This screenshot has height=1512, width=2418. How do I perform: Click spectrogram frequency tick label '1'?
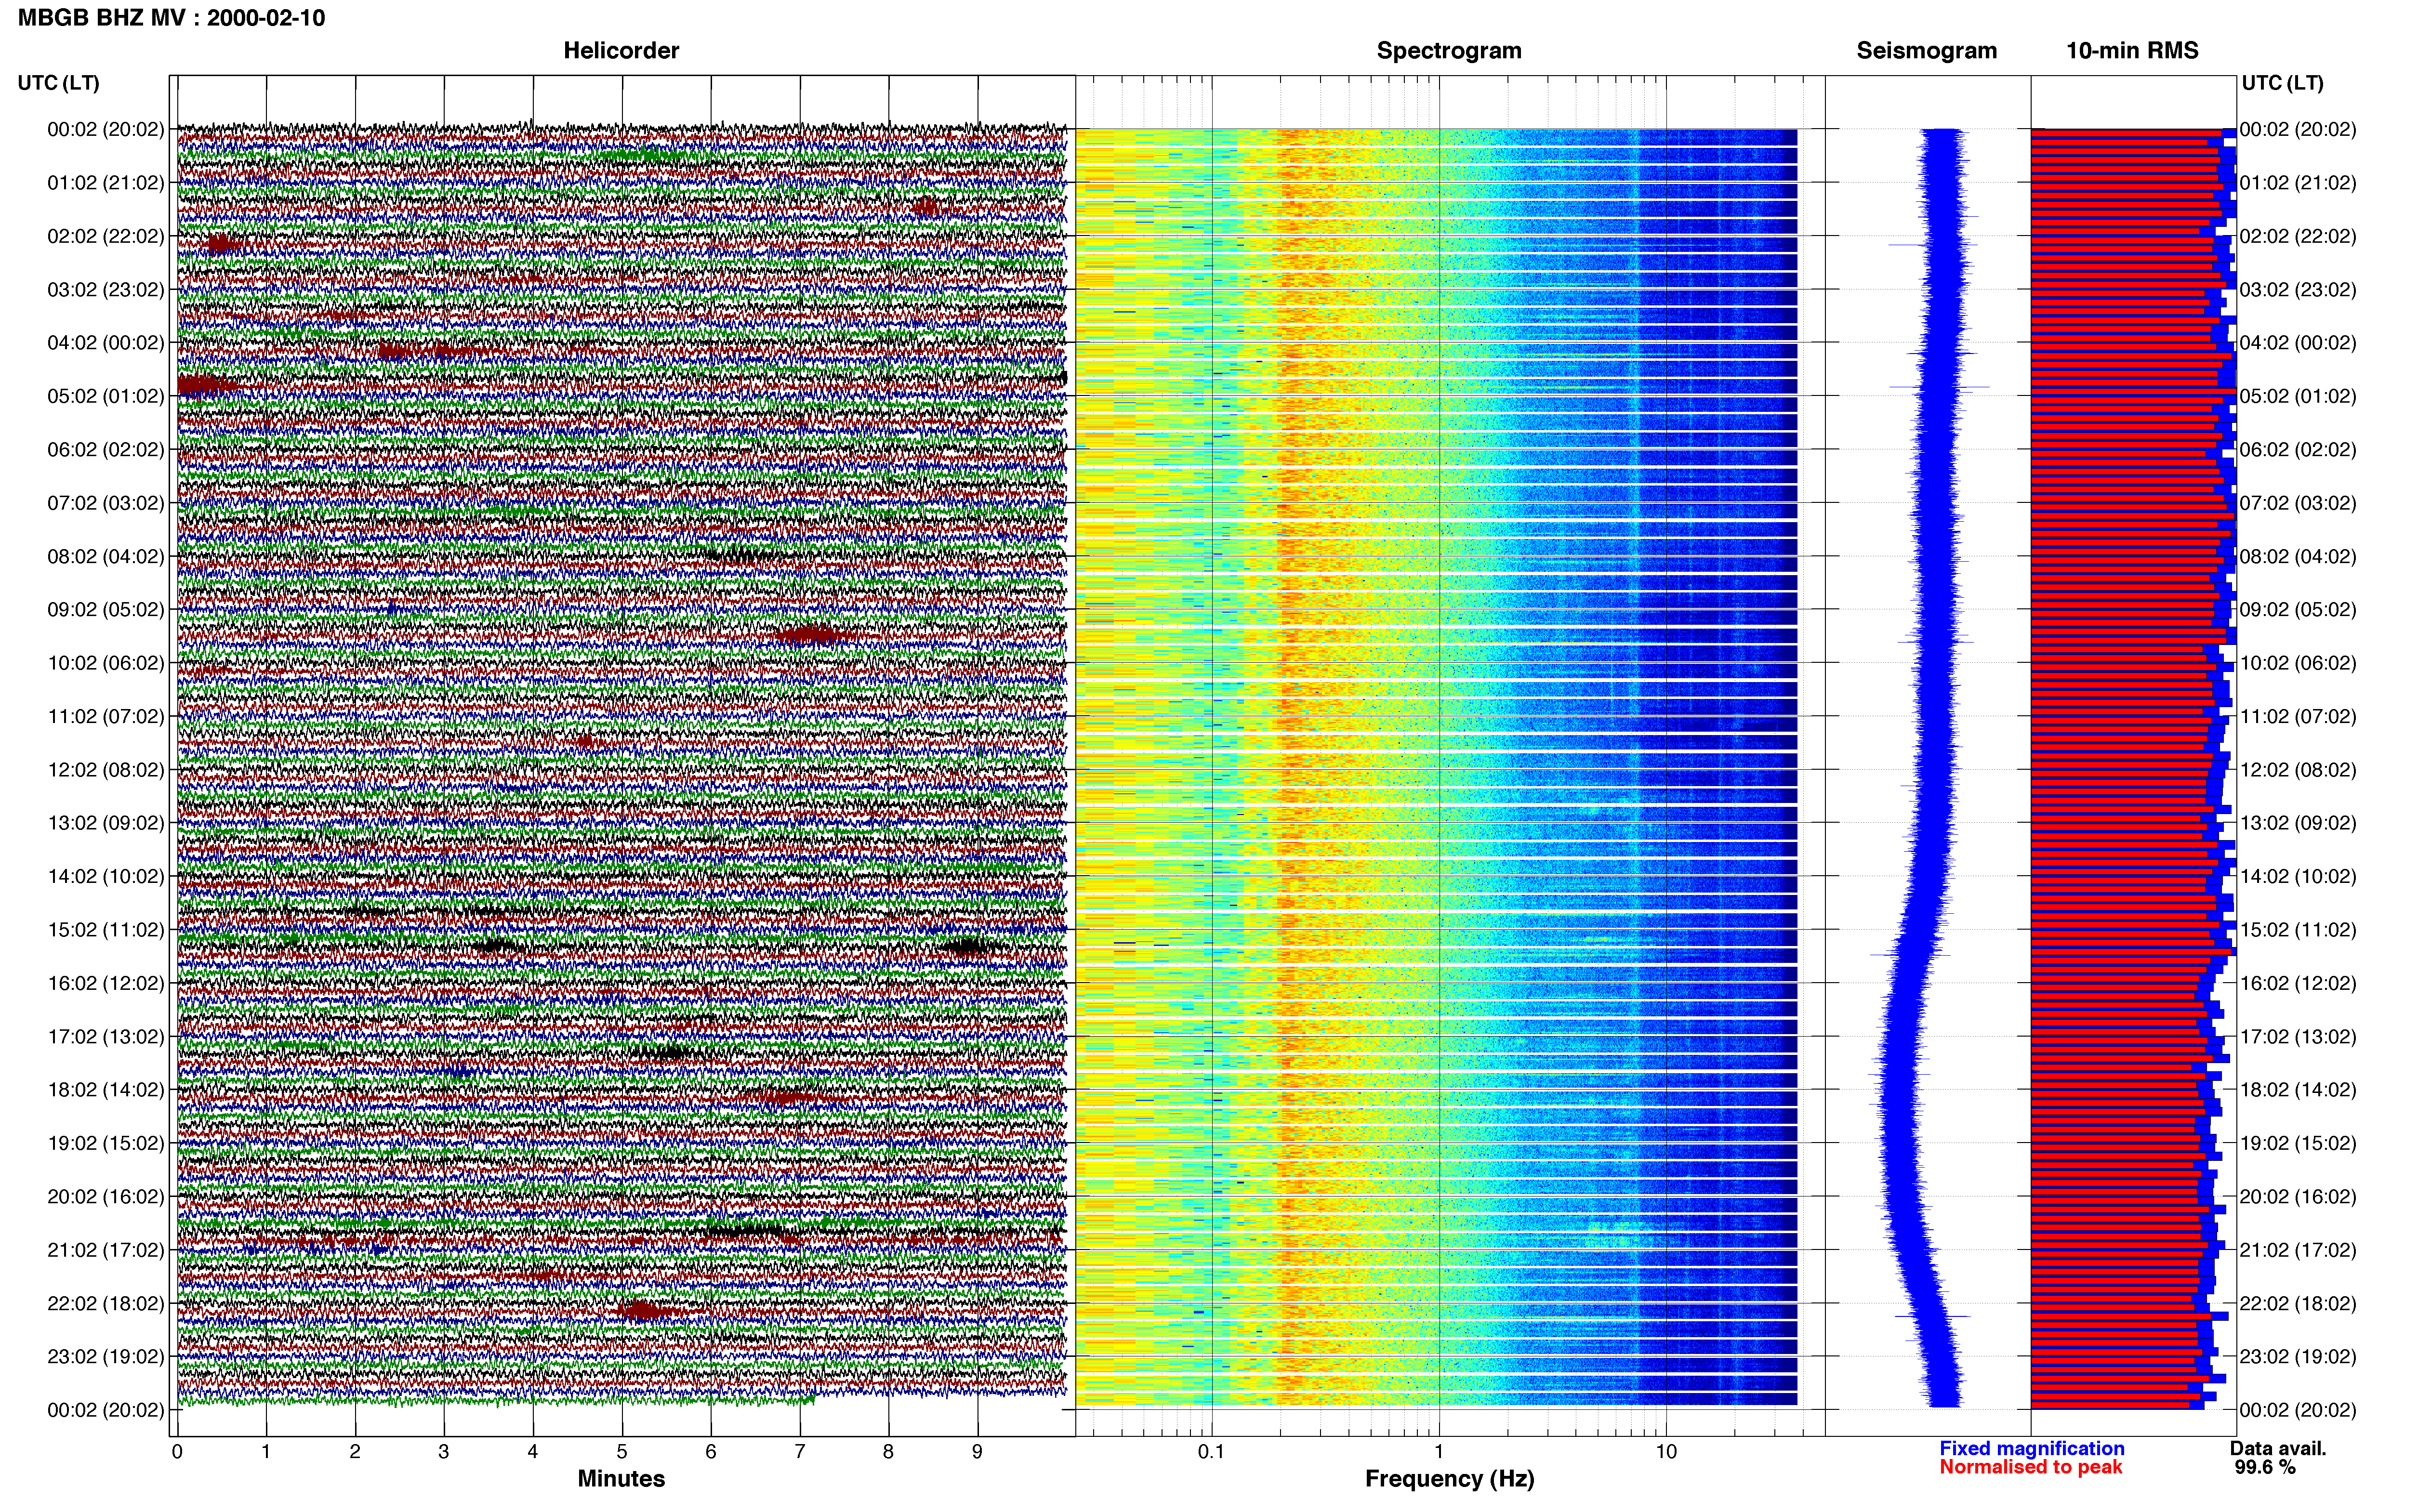[x=1439, y=1452]
